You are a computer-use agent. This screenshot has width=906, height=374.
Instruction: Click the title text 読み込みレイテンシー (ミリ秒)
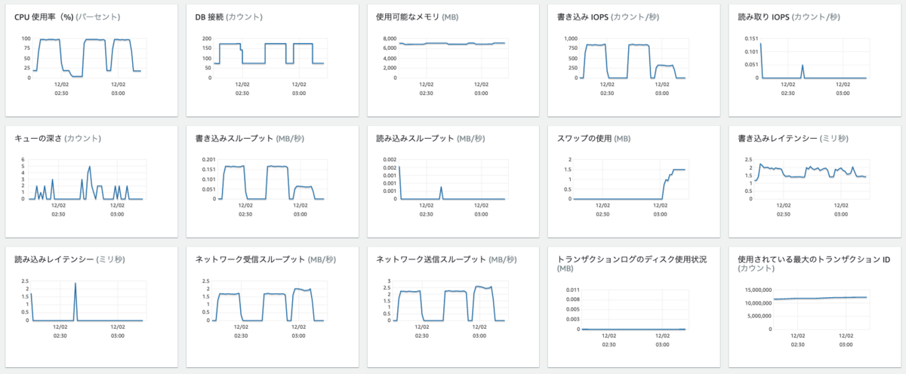click(x=69, y=259)
